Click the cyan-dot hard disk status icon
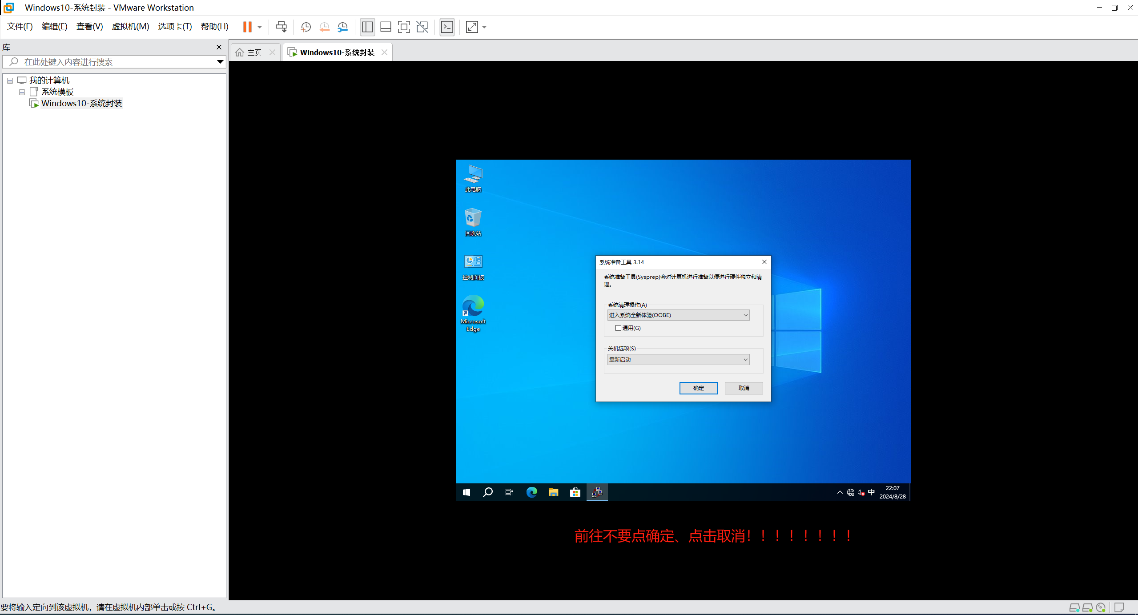Image resolution: width=1138 pixels, height=615 pixels. point(1074,607)
